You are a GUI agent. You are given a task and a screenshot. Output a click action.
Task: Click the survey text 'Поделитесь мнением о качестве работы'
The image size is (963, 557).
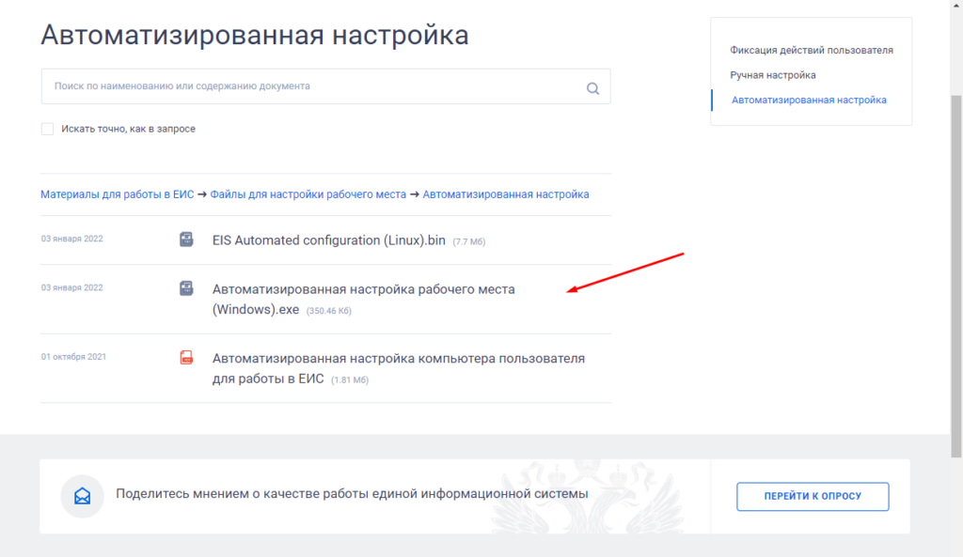(x=351, y=494)
